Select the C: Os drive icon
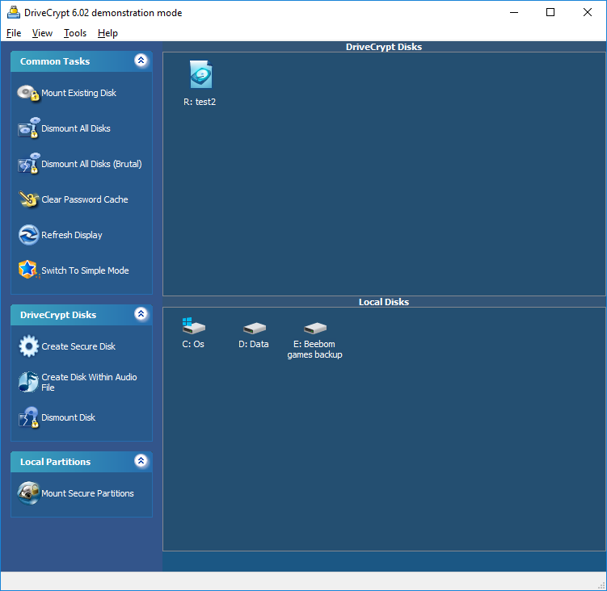 click(x=193, y=325)
